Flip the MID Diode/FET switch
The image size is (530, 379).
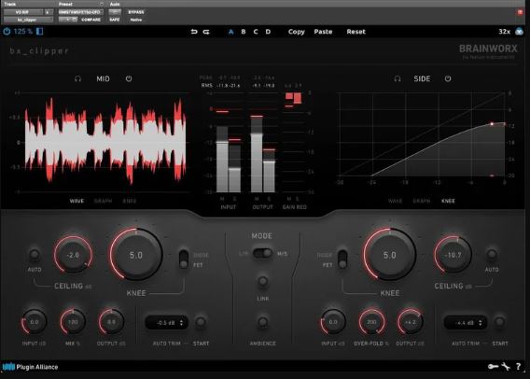184,260
